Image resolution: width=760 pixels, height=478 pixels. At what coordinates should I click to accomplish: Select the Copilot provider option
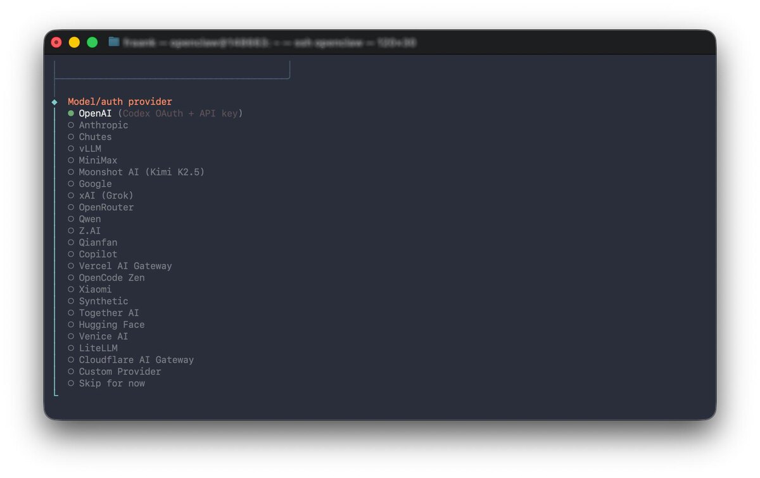(92, 254)
